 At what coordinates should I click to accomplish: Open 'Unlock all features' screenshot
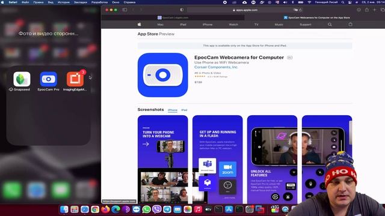coord(273,160)
